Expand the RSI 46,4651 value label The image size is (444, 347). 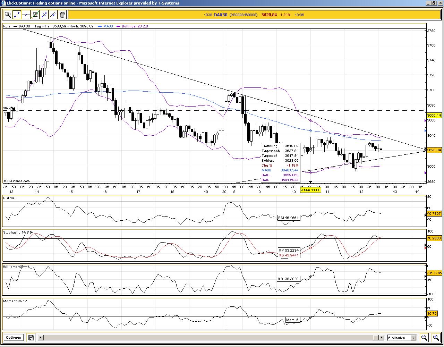click(289, 218)
